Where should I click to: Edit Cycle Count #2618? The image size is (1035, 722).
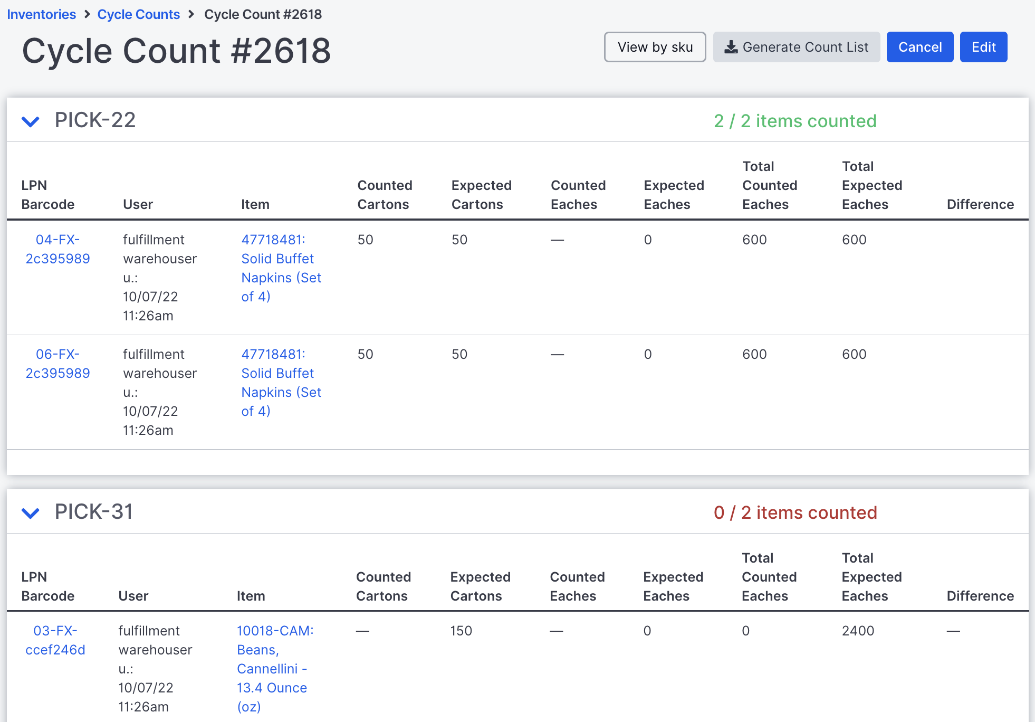coord(983,47)
